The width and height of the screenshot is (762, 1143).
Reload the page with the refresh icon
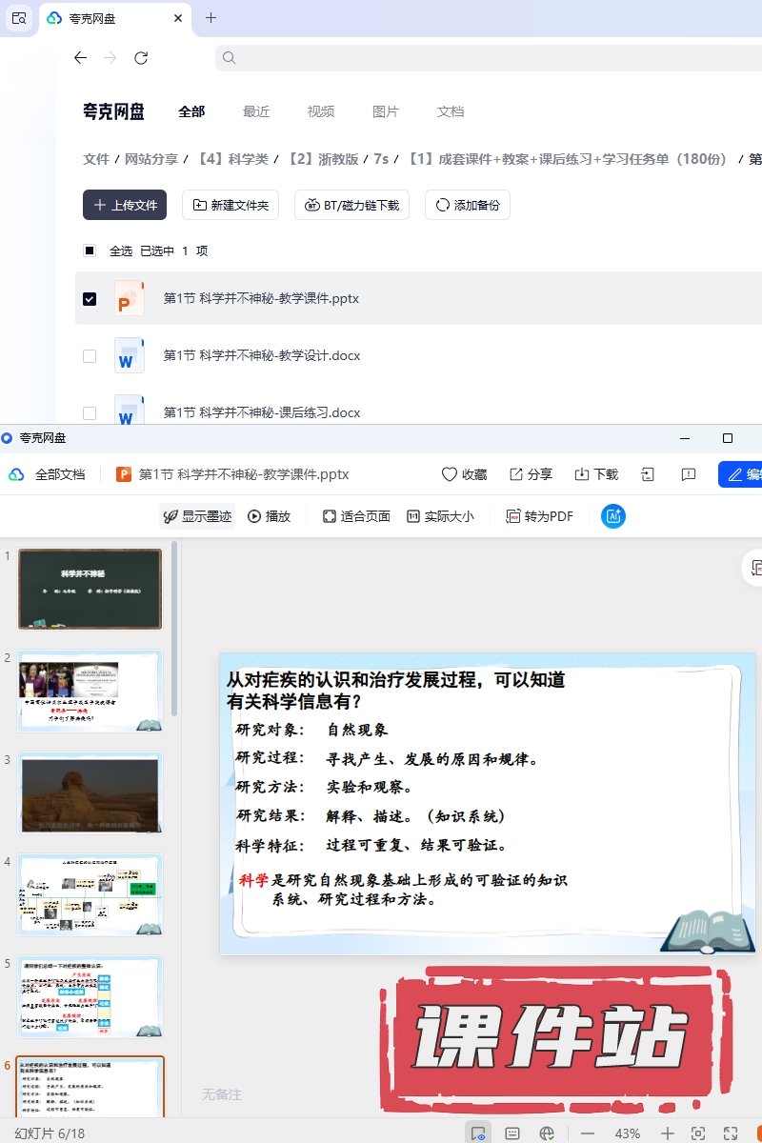pos(141,58)
